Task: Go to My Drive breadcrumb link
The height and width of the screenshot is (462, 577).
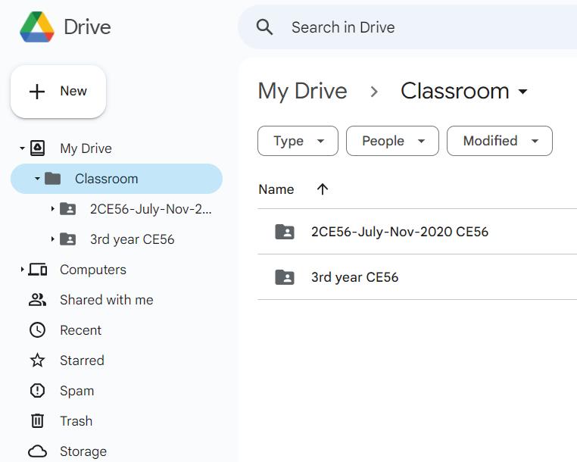Action: click(302, 91)
